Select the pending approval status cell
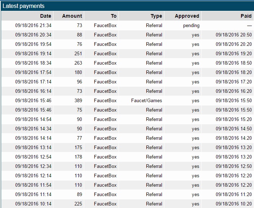Screen dimensions: 254x208 point(191,26)
